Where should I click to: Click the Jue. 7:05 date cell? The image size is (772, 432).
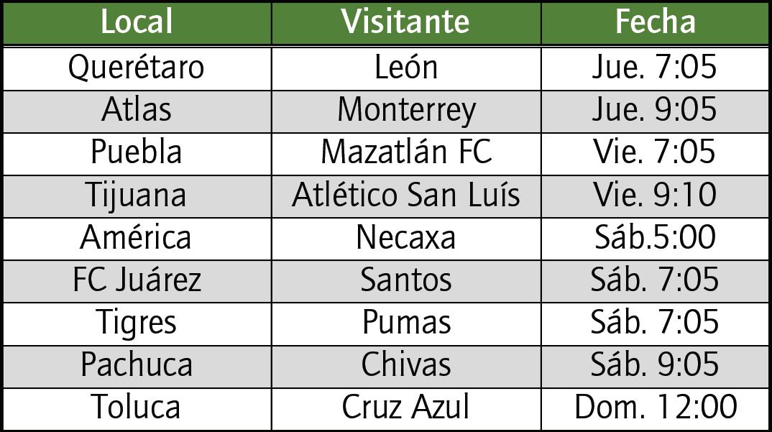point(655,68)
